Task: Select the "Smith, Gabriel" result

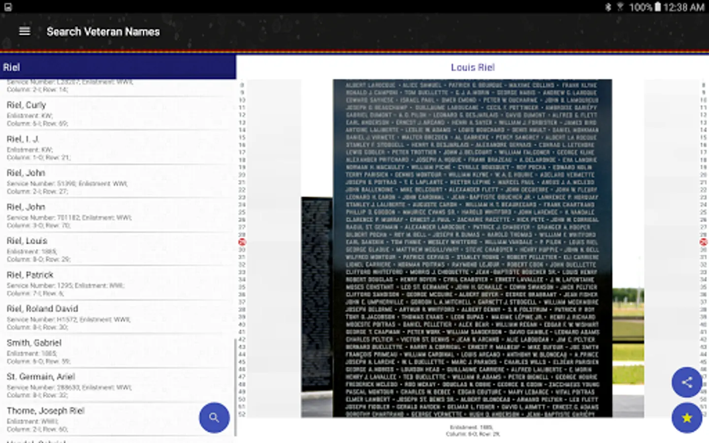Action: [x=118, y=351]
